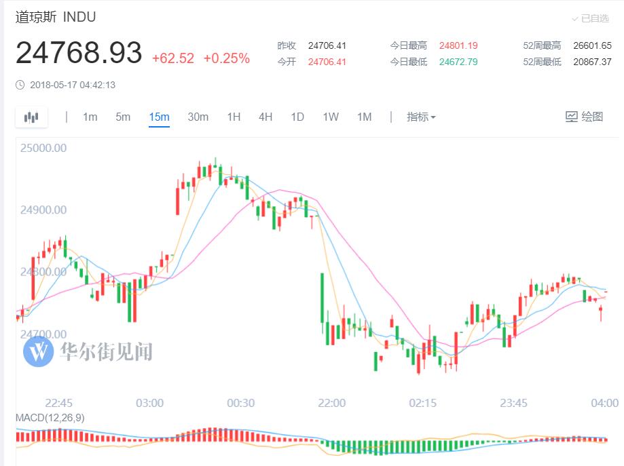The width and height of the screenshot is (624, 466).
Task: Open the 绘图 drawing tools
Action: 584,117
